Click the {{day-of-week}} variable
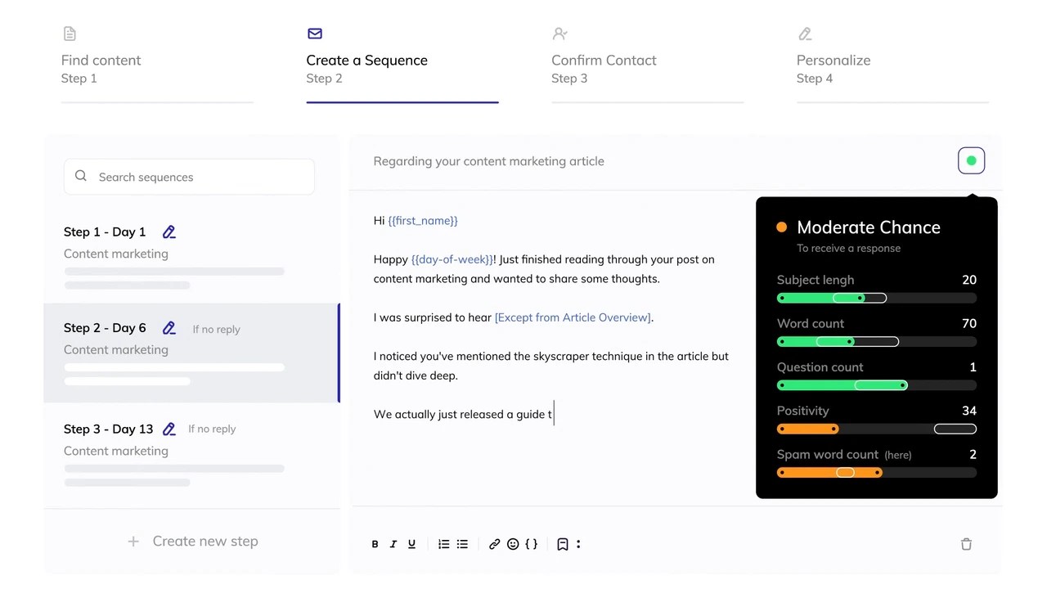The width and height of the screenshot is (1047, 589). coord(452,259)
